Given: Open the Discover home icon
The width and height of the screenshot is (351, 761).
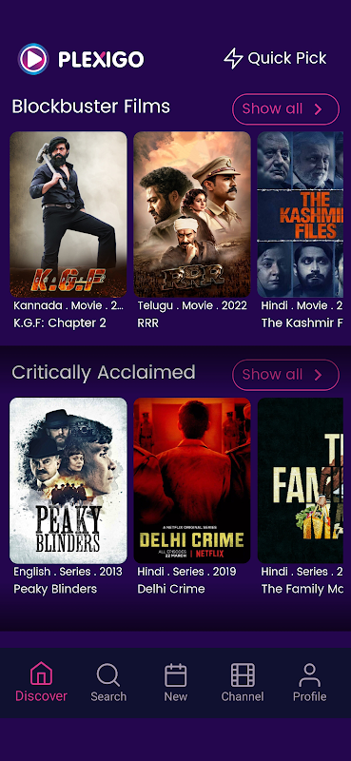Looking at the screenshot, I should pos(41,673).
